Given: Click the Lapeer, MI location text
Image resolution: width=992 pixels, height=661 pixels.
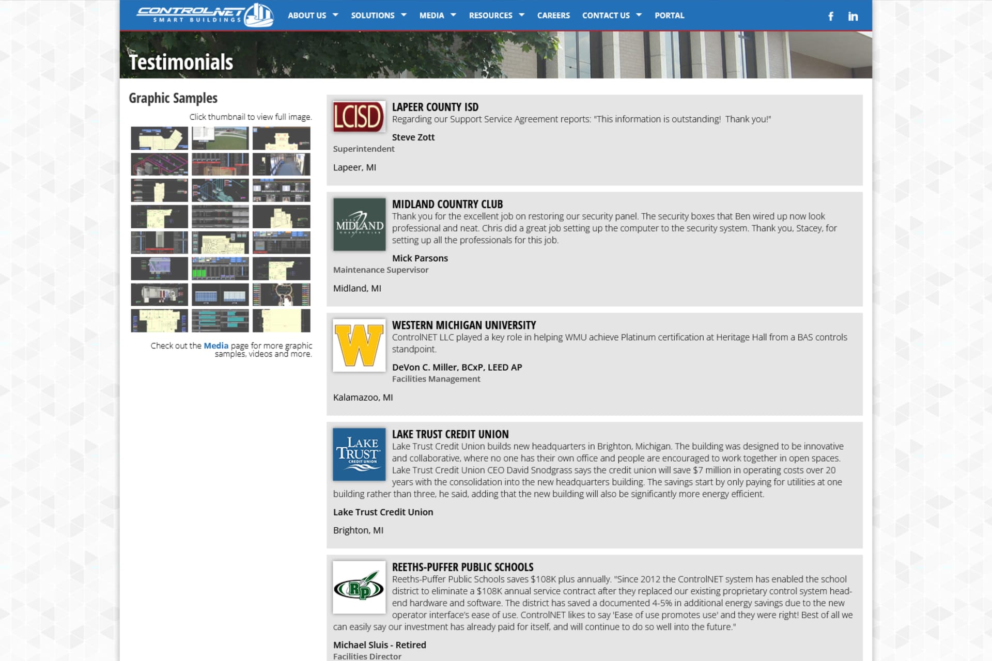Looking at the screenshot, I should pos(354,167).
